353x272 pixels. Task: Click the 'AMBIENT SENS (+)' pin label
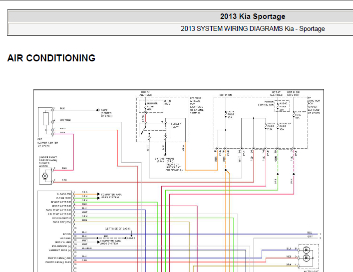(x=60, y=250)
